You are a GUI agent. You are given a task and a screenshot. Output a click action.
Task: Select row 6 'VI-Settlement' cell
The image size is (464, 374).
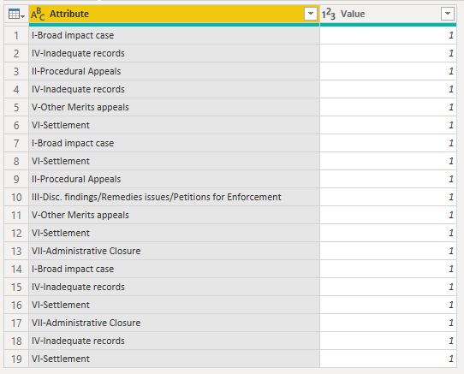[x=175, y=125]
